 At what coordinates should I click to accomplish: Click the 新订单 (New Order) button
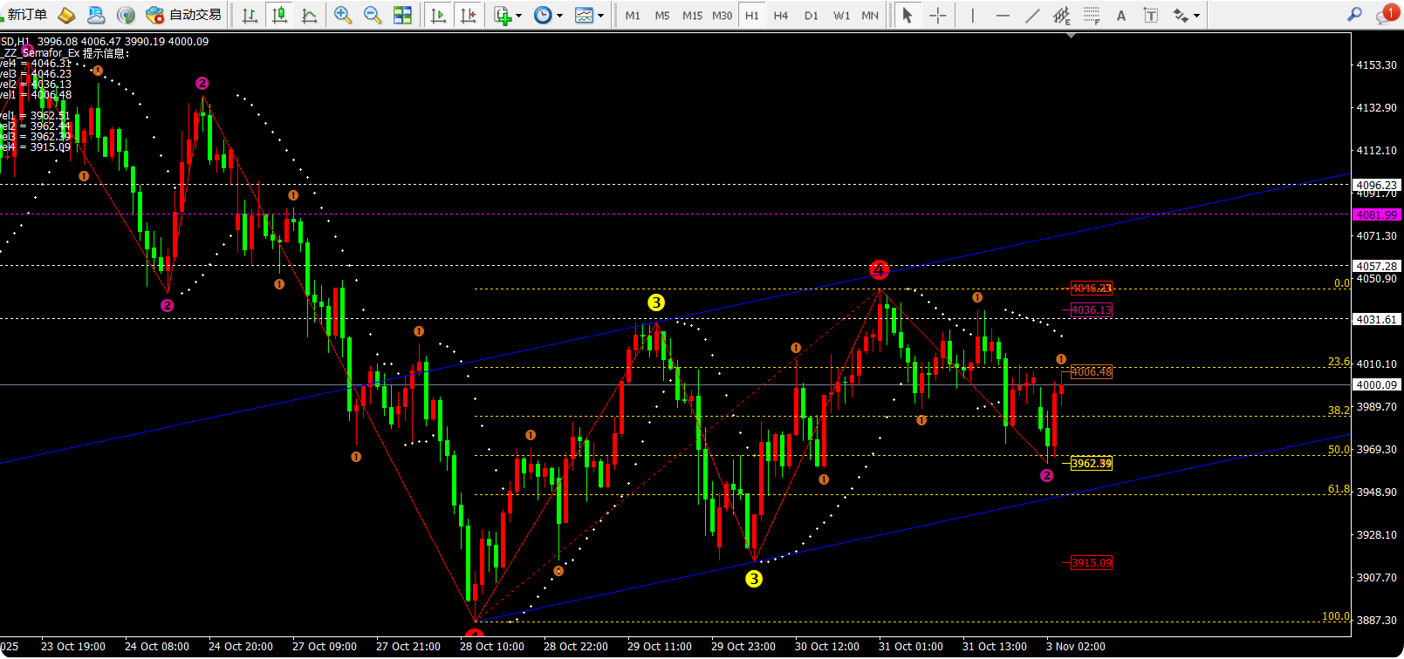coord(26,15)
